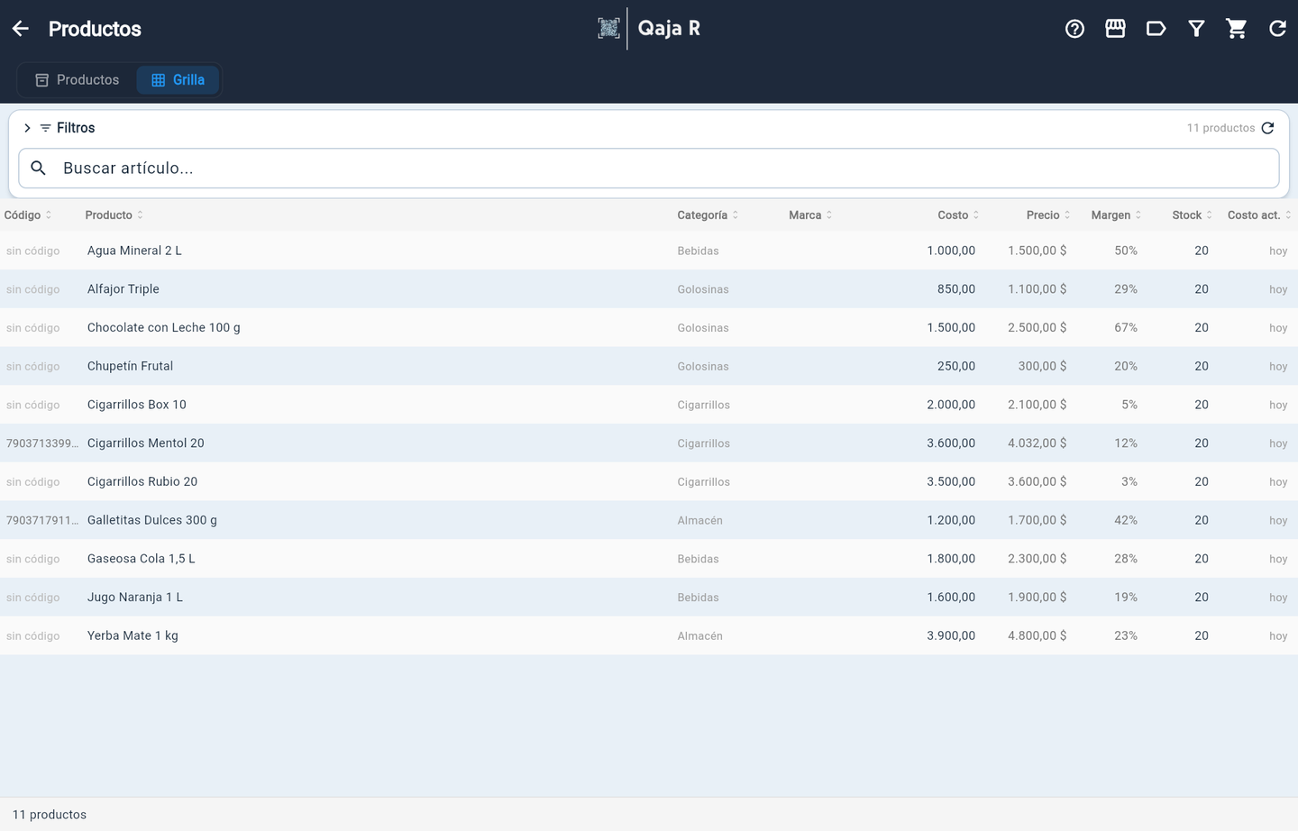Sort by the Categoría column
This screenshot has height=831, width=1298.
708,215
